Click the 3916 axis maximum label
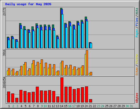Viewport: 140px width, 109px height. pos(4,53)
